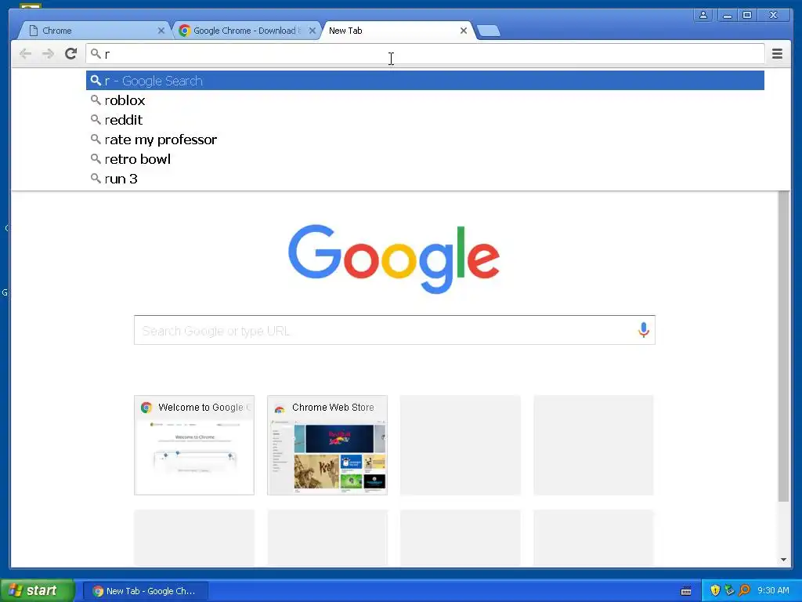Image resolution: width=802 pixels, height=602 pixels.
Task: Click the page vertical scrollbar thumb
Action: tap(783, 346)
